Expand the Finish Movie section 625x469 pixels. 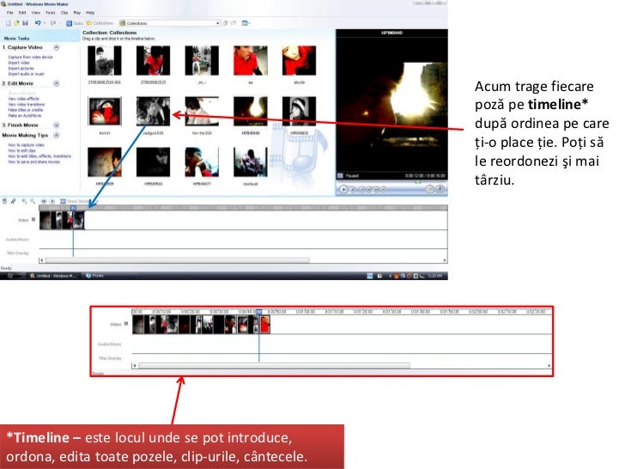(56, 125)
